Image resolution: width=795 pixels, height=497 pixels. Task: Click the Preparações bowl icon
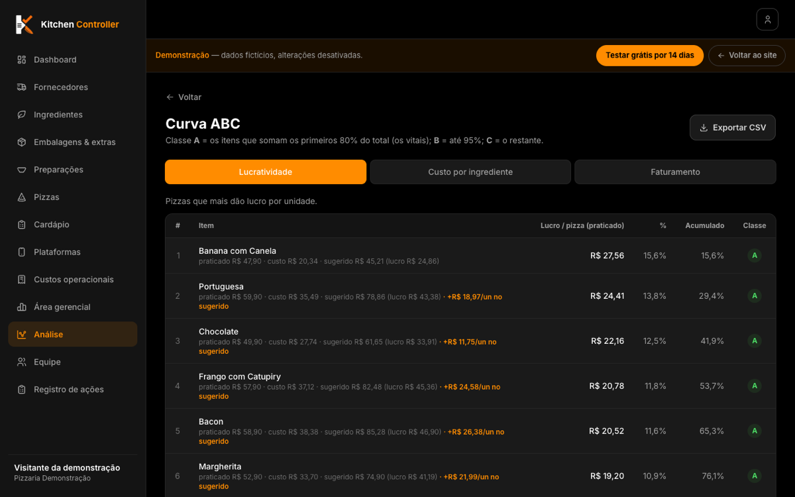tap(22, 170)
